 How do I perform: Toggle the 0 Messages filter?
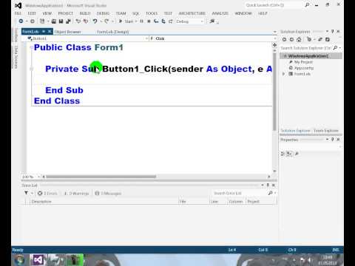coord(108,194)
